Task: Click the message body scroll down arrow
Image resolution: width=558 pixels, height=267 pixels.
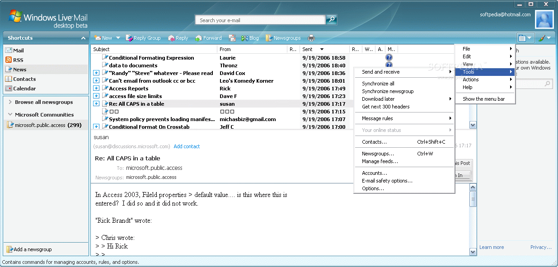Action: coord(473,252)
